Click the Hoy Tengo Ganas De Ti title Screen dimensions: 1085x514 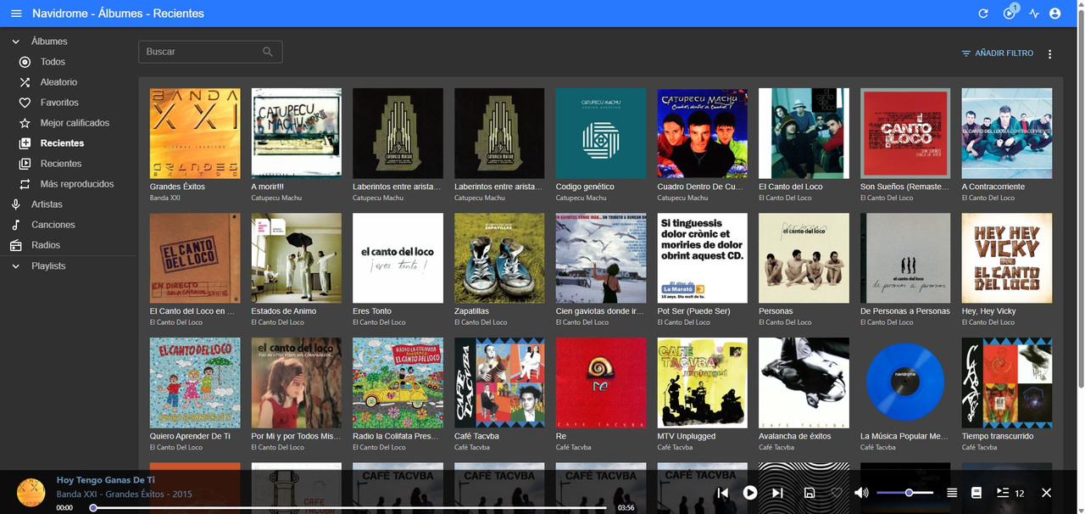(106, 479)
